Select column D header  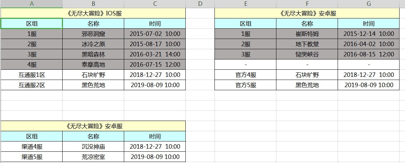[200, 4]
